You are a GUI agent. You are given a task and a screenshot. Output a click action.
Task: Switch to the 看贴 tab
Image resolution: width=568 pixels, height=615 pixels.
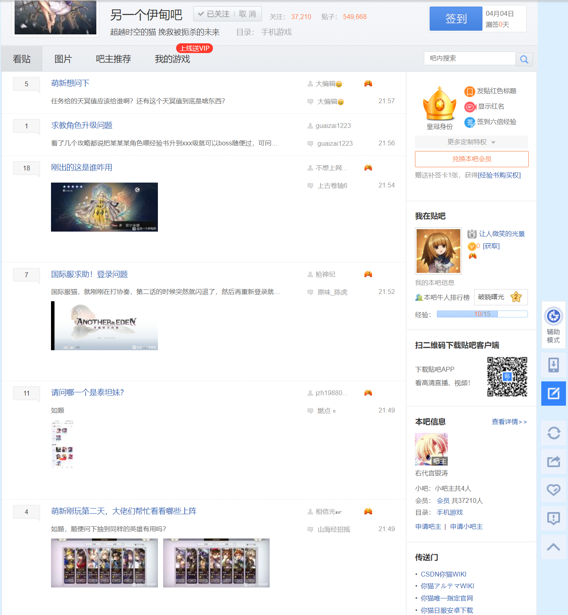[22, 59]
